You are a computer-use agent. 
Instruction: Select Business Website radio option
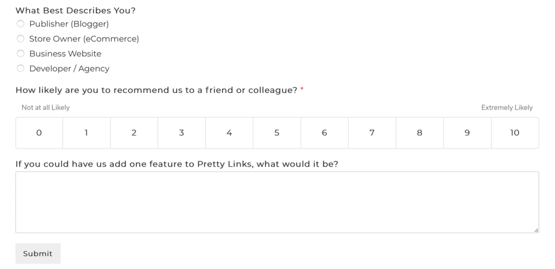tap(21, 54)
